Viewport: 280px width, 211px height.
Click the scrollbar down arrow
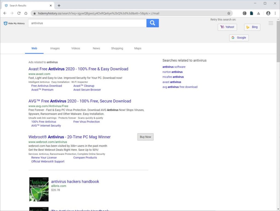(278, 209)
